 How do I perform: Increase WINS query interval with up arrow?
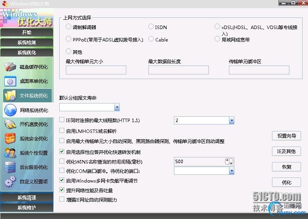click(227, 161)
